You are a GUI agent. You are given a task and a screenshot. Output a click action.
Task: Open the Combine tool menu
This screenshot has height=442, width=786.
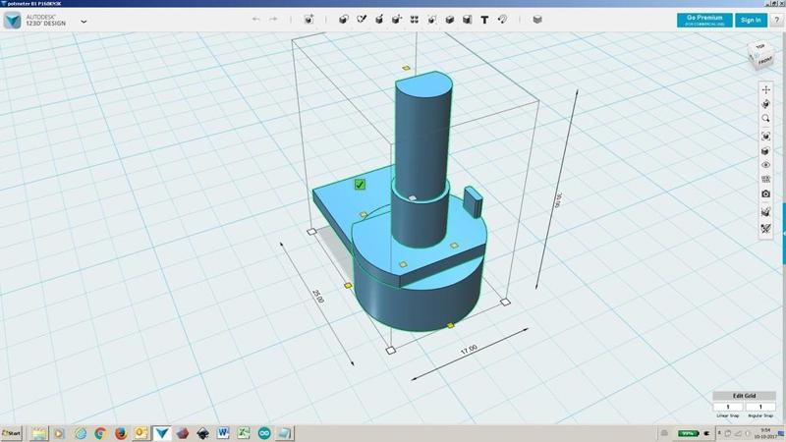click(450, 20)
